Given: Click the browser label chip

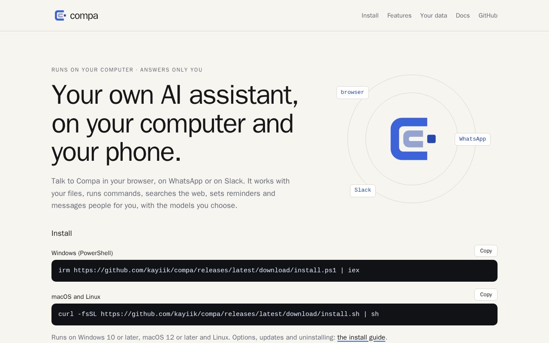Looking at the screenshot, I should [353, 92].
